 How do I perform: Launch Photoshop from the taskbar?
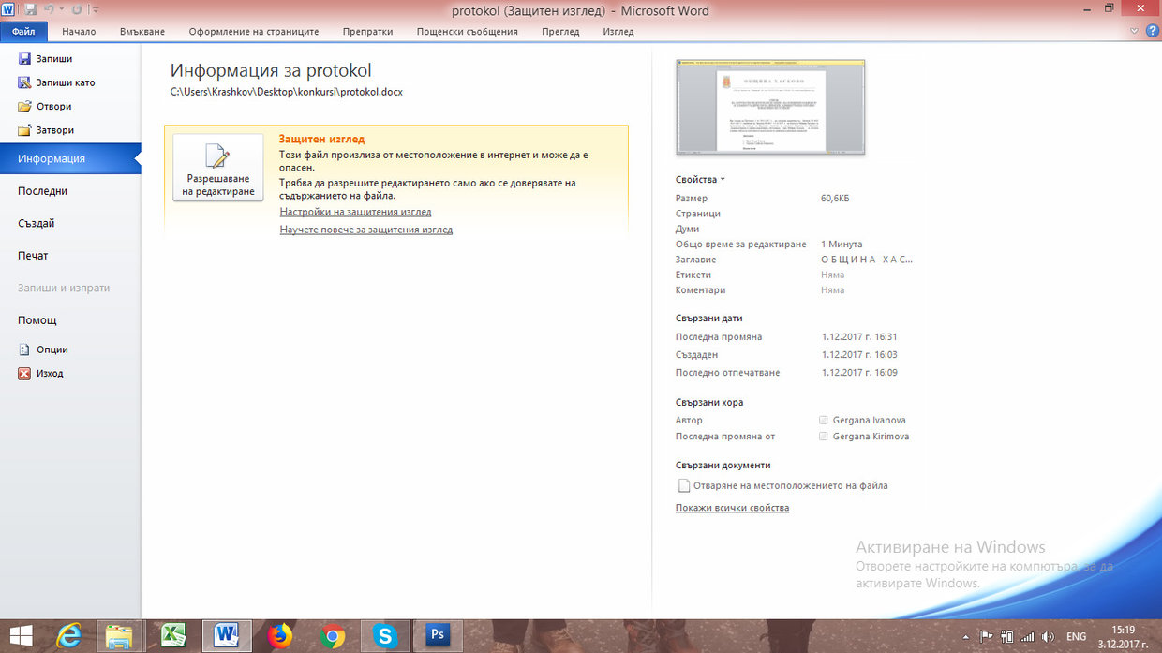click(x=437, y=635)
